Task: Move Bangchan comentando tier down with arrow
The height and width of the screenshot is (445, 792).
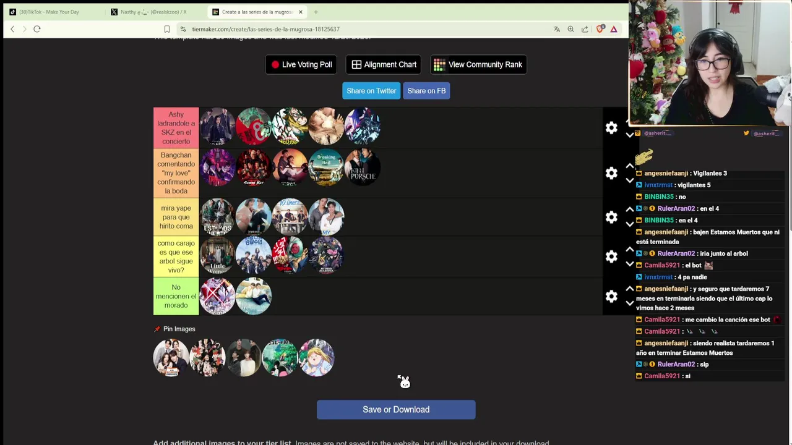Action: (x=630, y=180)
